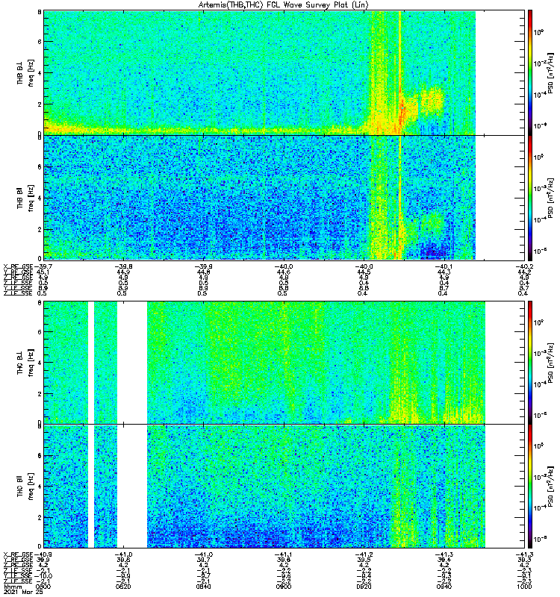This screenshot has width=560, height=597.
Task: Click the X position value -39.8
Action: click(124, 266)
